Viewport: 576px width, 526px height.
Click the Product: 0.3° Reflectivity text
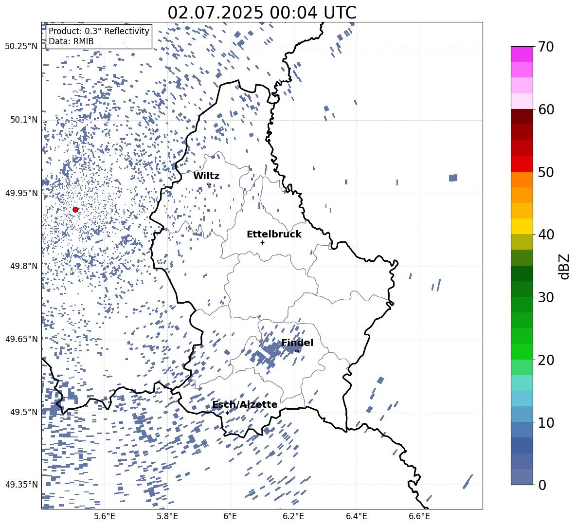(99, 31)
